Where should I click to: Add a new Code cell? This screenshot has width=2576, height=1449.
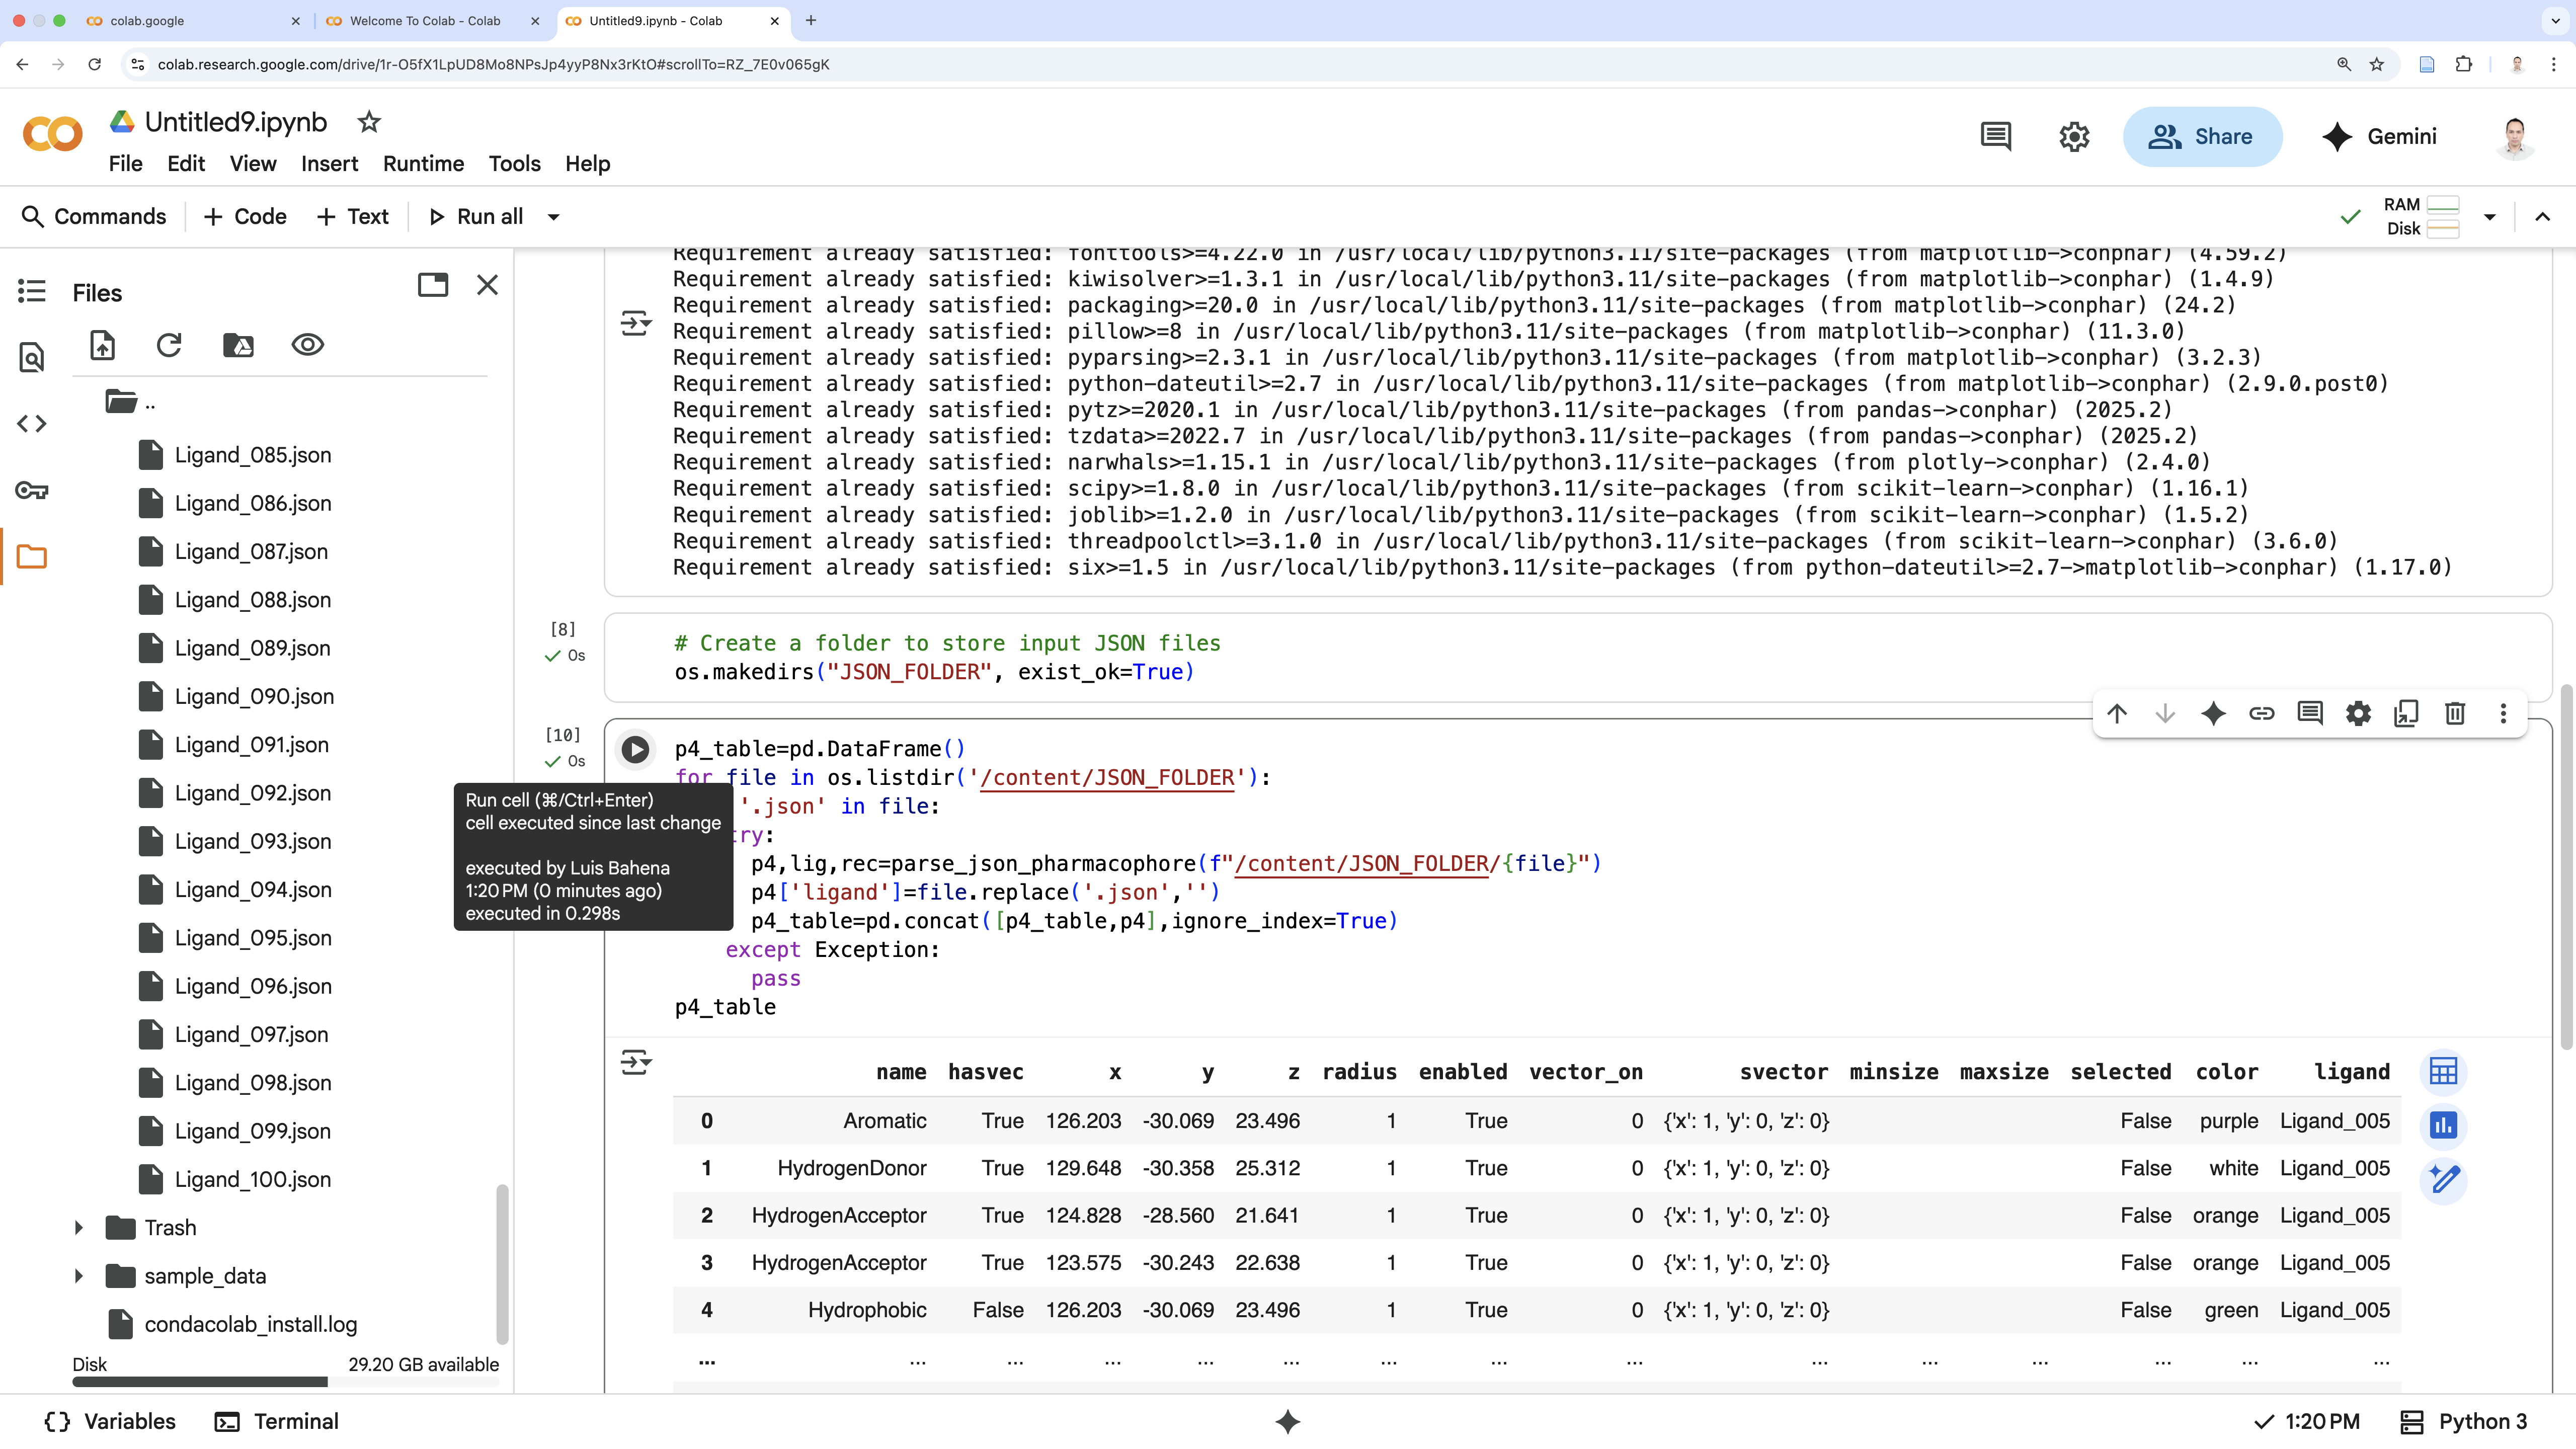point(245,217)
